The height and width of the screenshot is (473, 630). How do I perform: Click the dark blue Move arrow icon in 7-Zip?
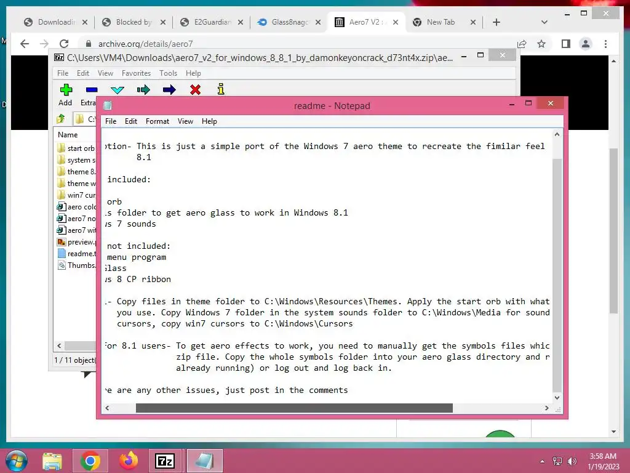pyautogui.click(x=169, y=90)
